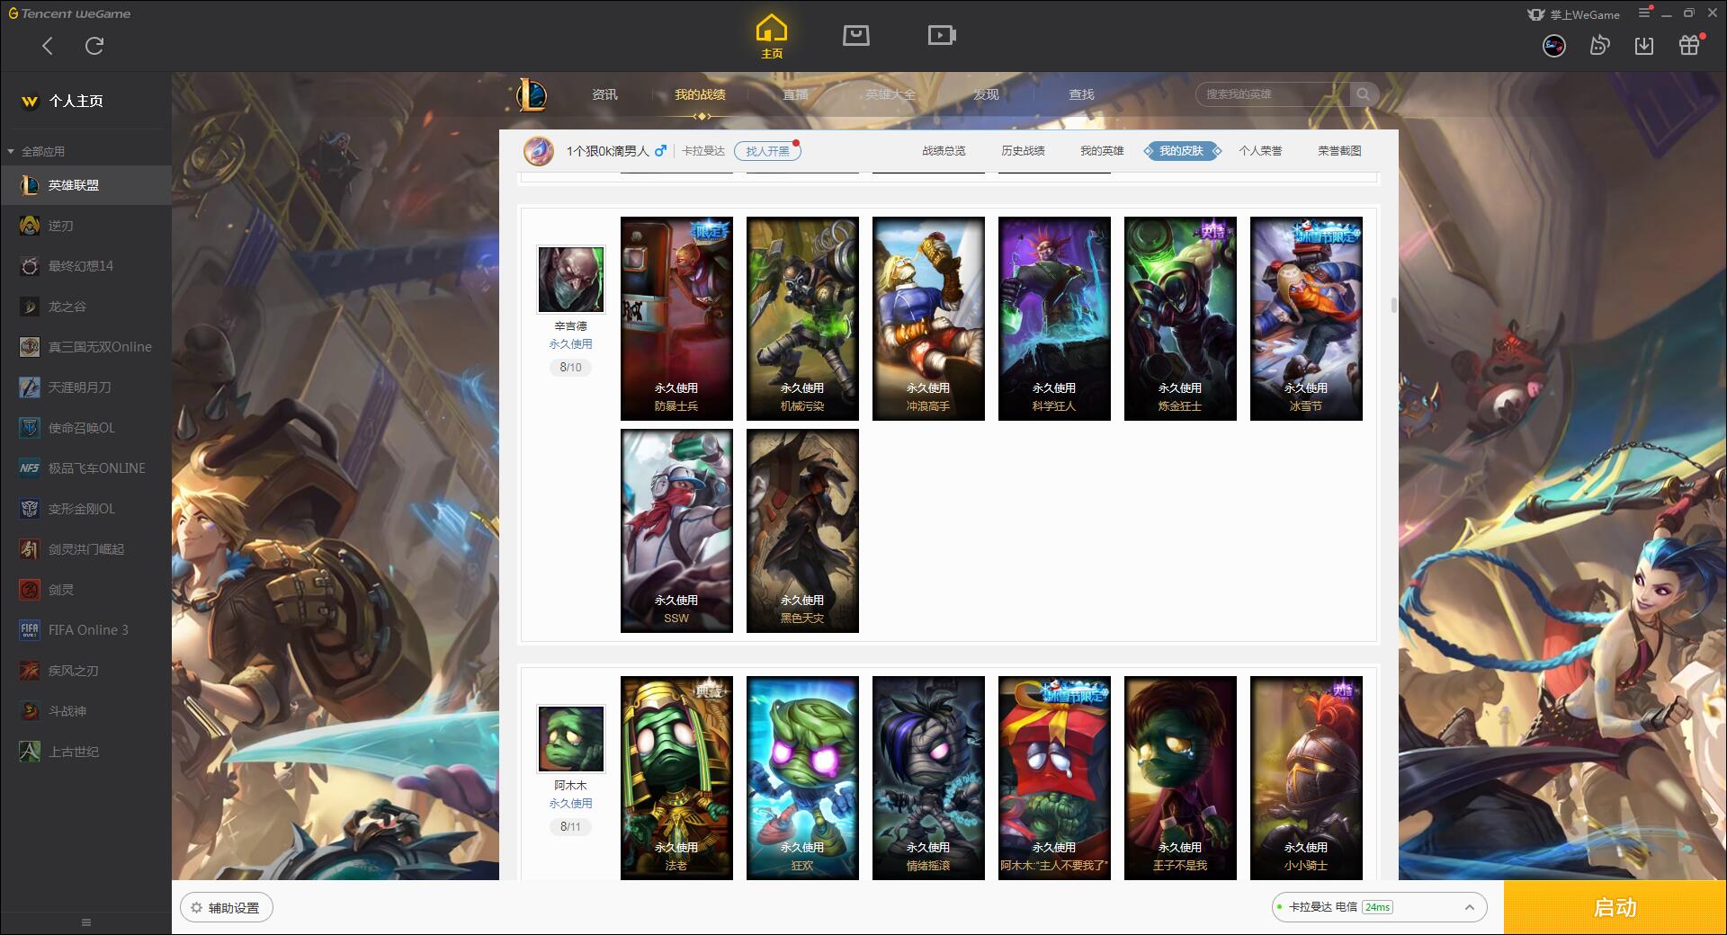Screen dimensions: 1727x935
Task: Select 上古世纪 in the sidebar
Action: [85, 752]
